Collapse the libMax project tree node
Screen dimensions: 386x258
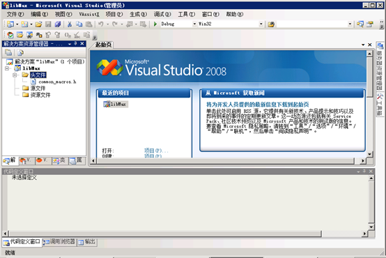[7, 68]
